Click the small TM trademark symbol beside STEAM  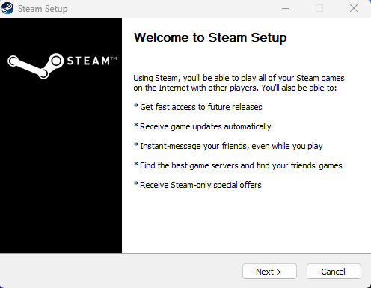coord(114,58)
